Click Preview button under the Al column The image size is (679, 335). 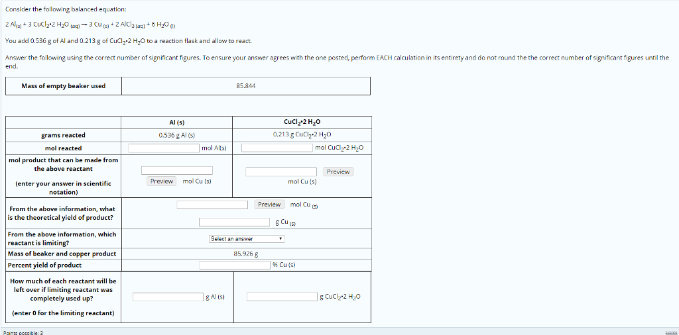click(x=162, y=181)
